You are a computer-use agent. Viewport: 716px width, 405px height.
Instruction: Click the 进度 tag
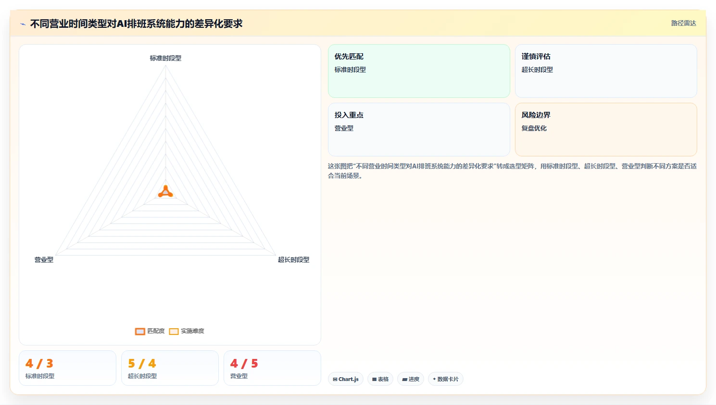pos(411,379)
